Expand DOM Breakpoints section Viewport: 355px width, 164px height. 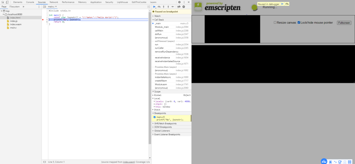click(x=171, y=127)
